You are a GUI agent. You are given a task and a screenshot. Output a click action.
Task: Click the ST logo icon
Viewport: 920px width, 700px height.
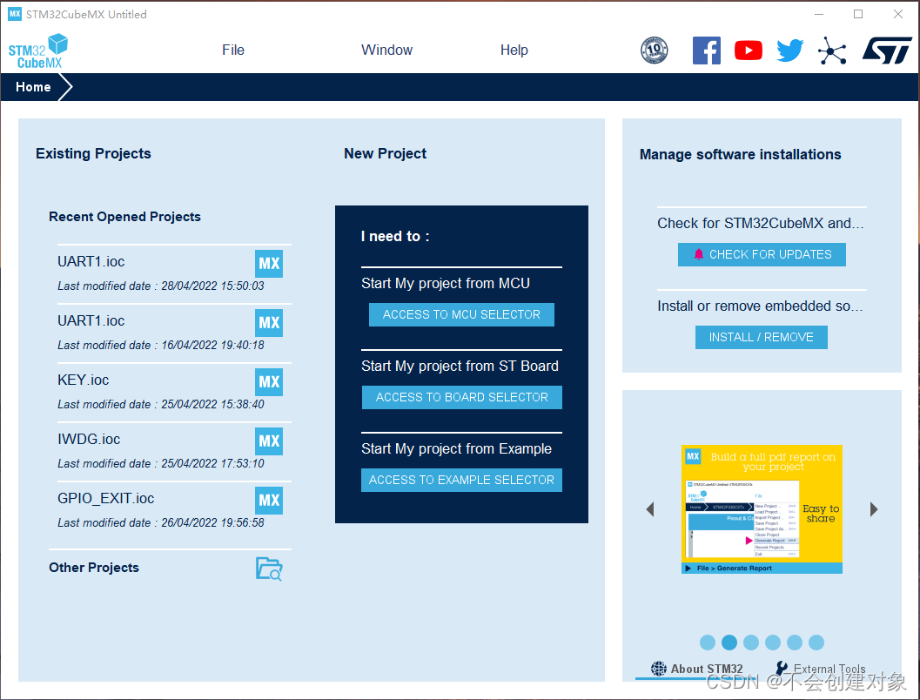point(887,50)
